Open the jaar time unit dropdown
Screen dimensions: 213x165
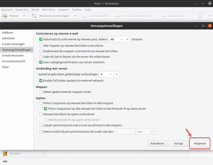(x=145, y=131)
